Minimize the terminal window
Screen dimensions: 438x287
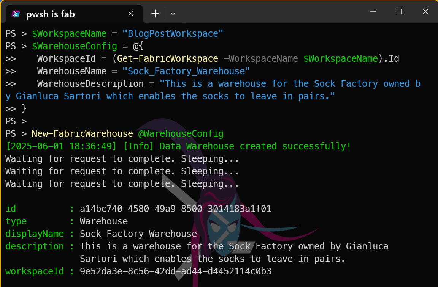pos(373,12)
